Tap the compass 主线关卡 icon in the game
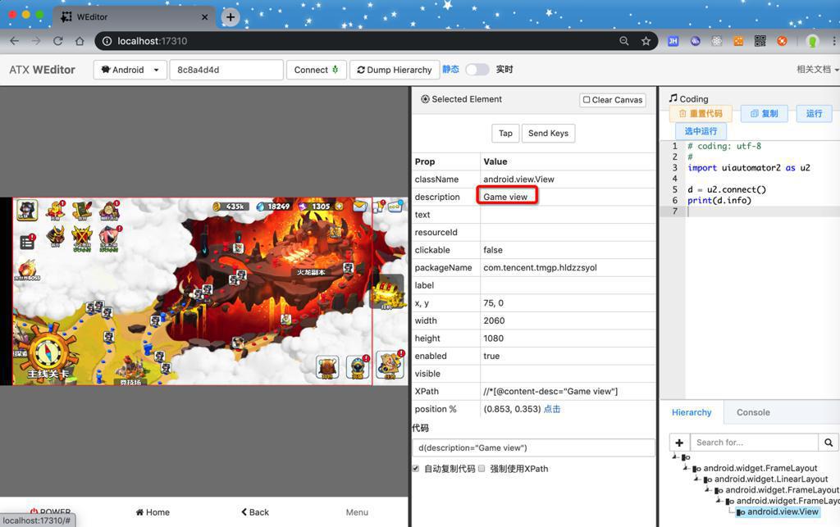 47,353
